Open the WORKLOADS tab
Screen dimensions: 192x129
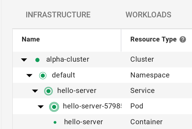[148, 15]
